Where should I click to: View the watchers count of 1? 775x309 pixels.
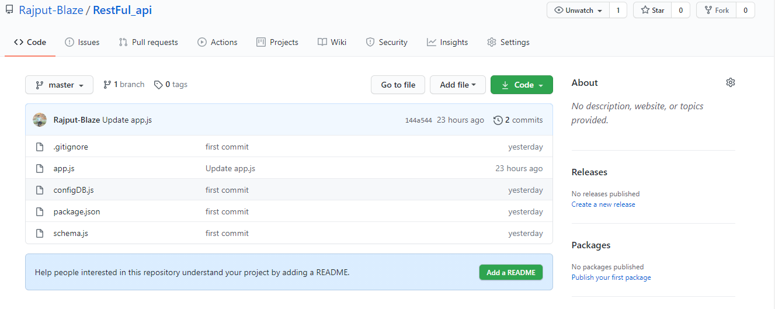click(618, 11)
